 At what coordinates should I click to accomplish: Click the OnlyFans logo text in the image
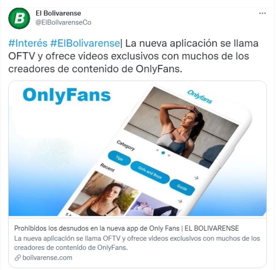click(x=67, y=95)
